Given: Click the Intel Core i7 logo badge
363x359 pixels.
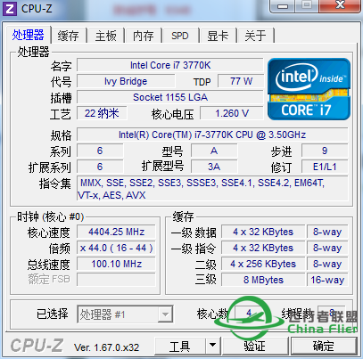Looking at the screenshot, I should 309,89.
